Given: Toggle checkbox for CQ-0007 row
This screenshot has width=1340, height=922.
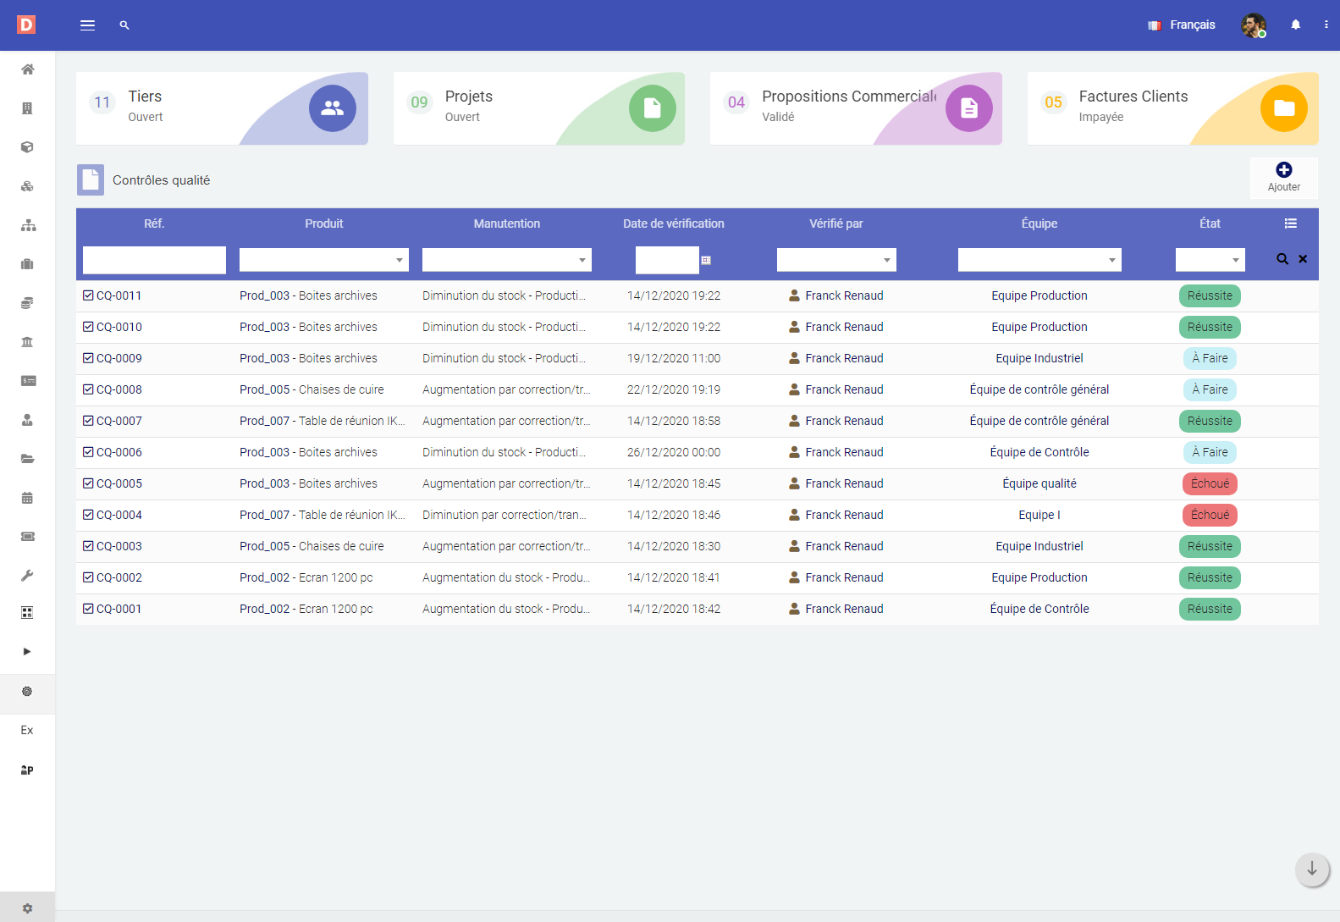Looking at the screenshot, I should click(x=88, y=421).
